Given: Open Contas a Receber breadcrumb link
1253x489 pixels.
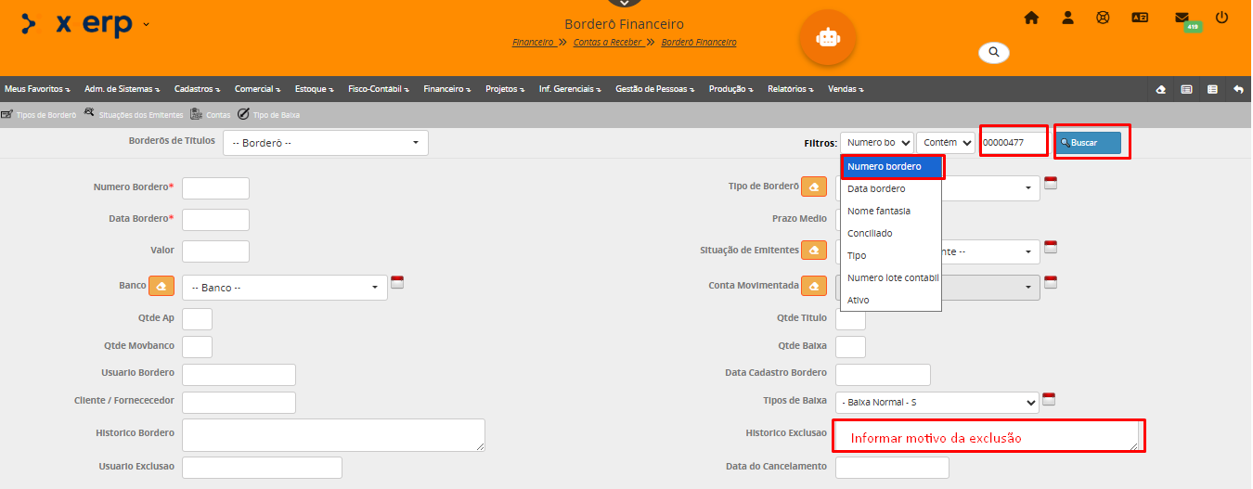Looking at the screenshot, I should coord(607,43).
